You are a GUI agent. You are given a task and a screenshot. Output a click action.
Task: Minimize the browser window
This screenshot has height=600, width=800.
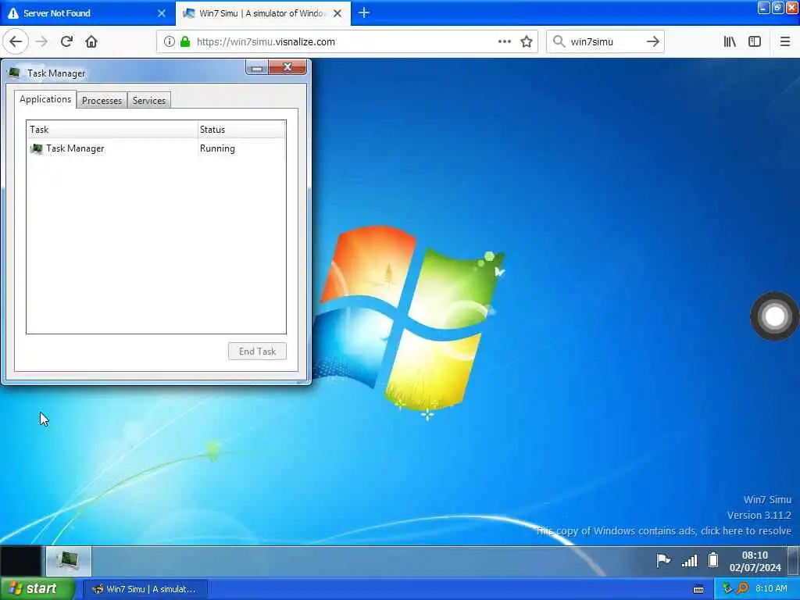pos(763,8)
